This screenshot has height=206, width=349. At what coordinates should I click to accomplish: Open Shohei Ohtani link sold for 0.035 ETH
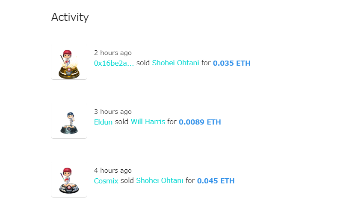point(175,63)
